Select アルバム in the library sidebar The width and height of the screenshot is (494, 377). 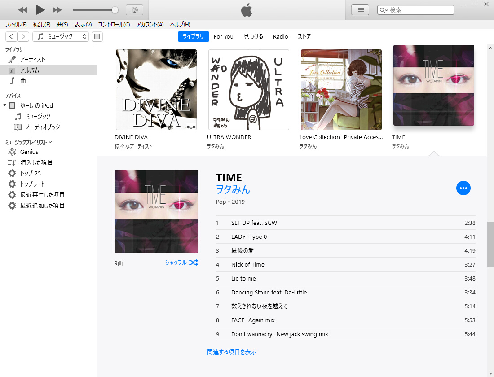pyautogui.click(x=48, y=70)
